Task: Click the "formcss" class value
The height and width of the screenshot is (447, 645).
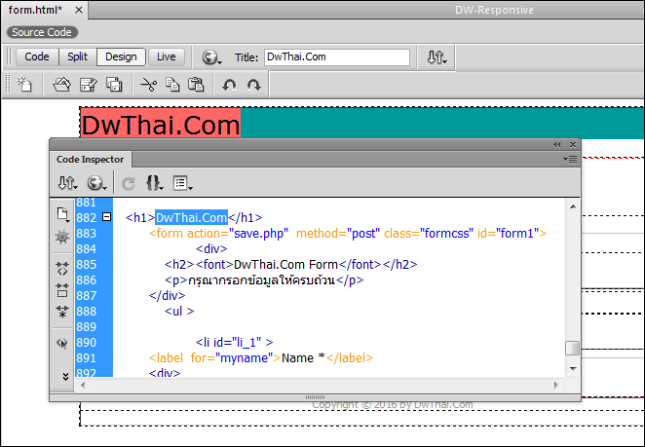Action: pos(446,234)
